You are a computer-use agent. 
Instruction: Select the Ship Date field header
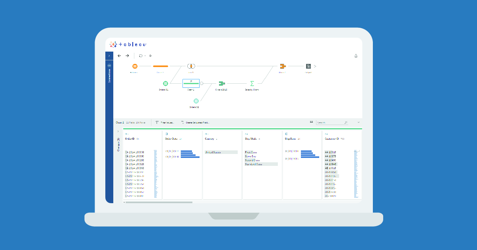pos(290,139)
